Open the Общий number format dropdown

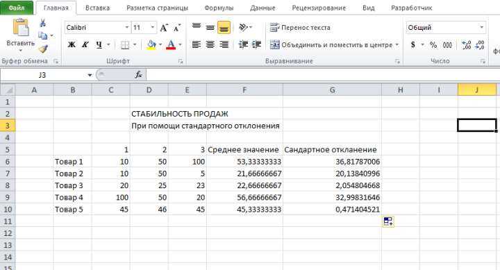click(481, 28)
